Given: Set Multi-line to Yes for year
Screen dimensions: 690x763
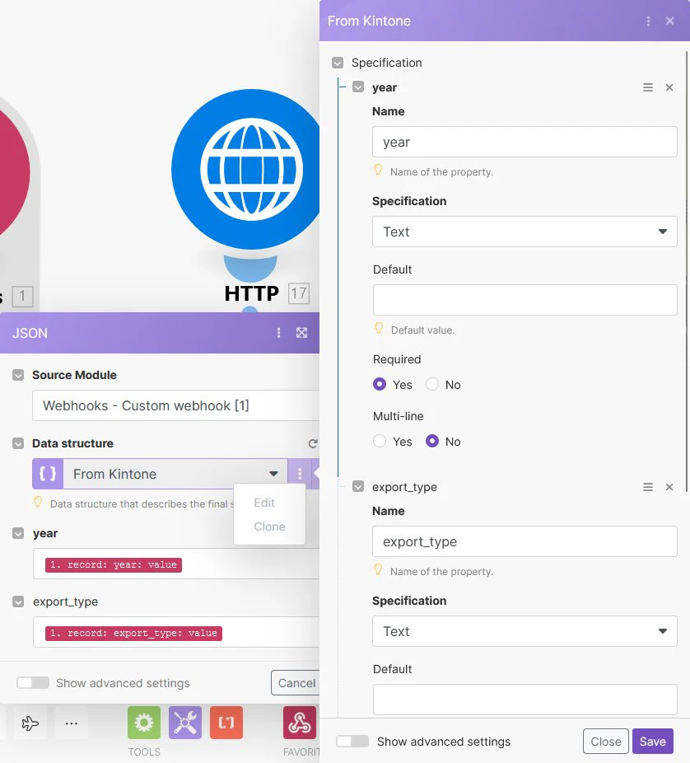Looking at the screenshot, I should 380,442.
